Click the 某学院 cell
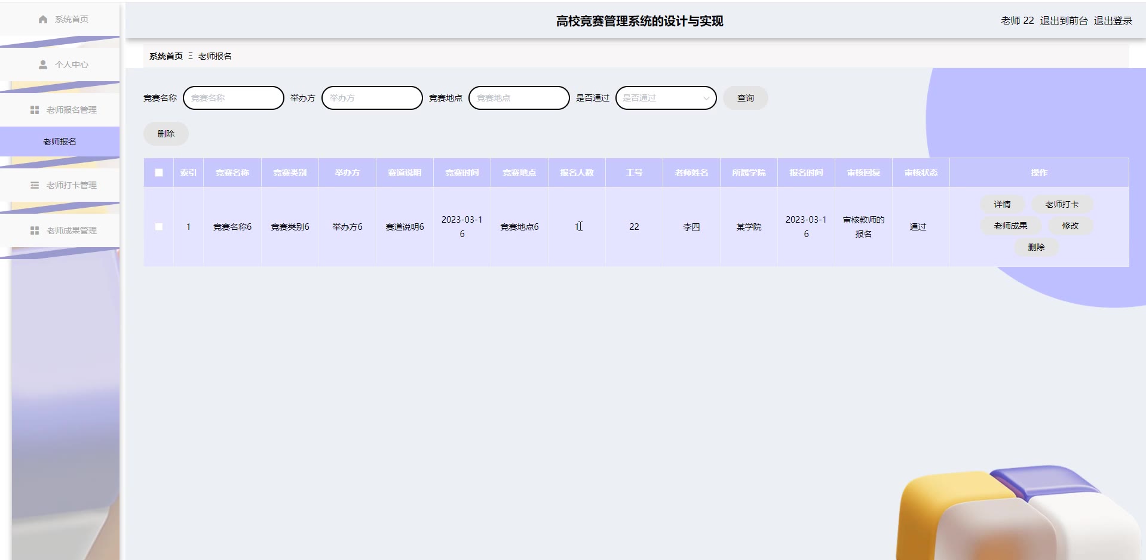1146x560 pixels. click(x=749, y=227)
